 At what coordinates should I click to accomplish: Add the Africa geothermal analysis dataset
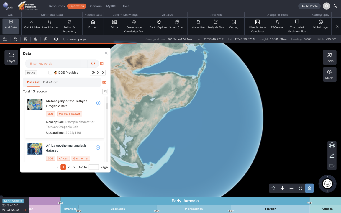click(98, 148)
